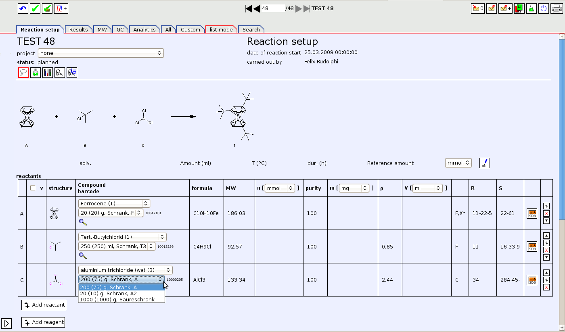The width and height of the screenshot is (565, 332).
Task: Move reactant B up with arrow
Action: coord(546,236)
